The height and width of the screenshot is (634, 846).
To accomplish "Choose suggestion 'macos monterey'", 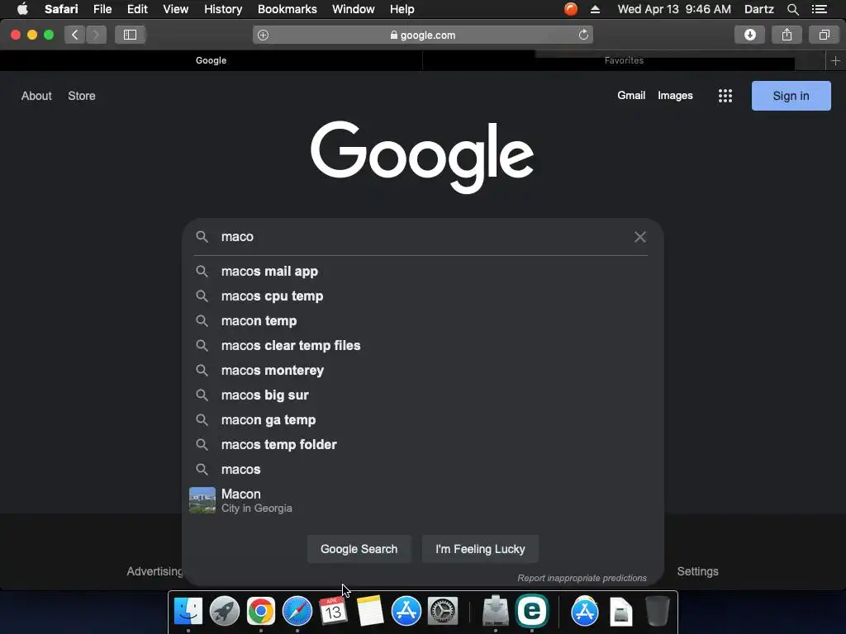I will (x=423, y=371).
